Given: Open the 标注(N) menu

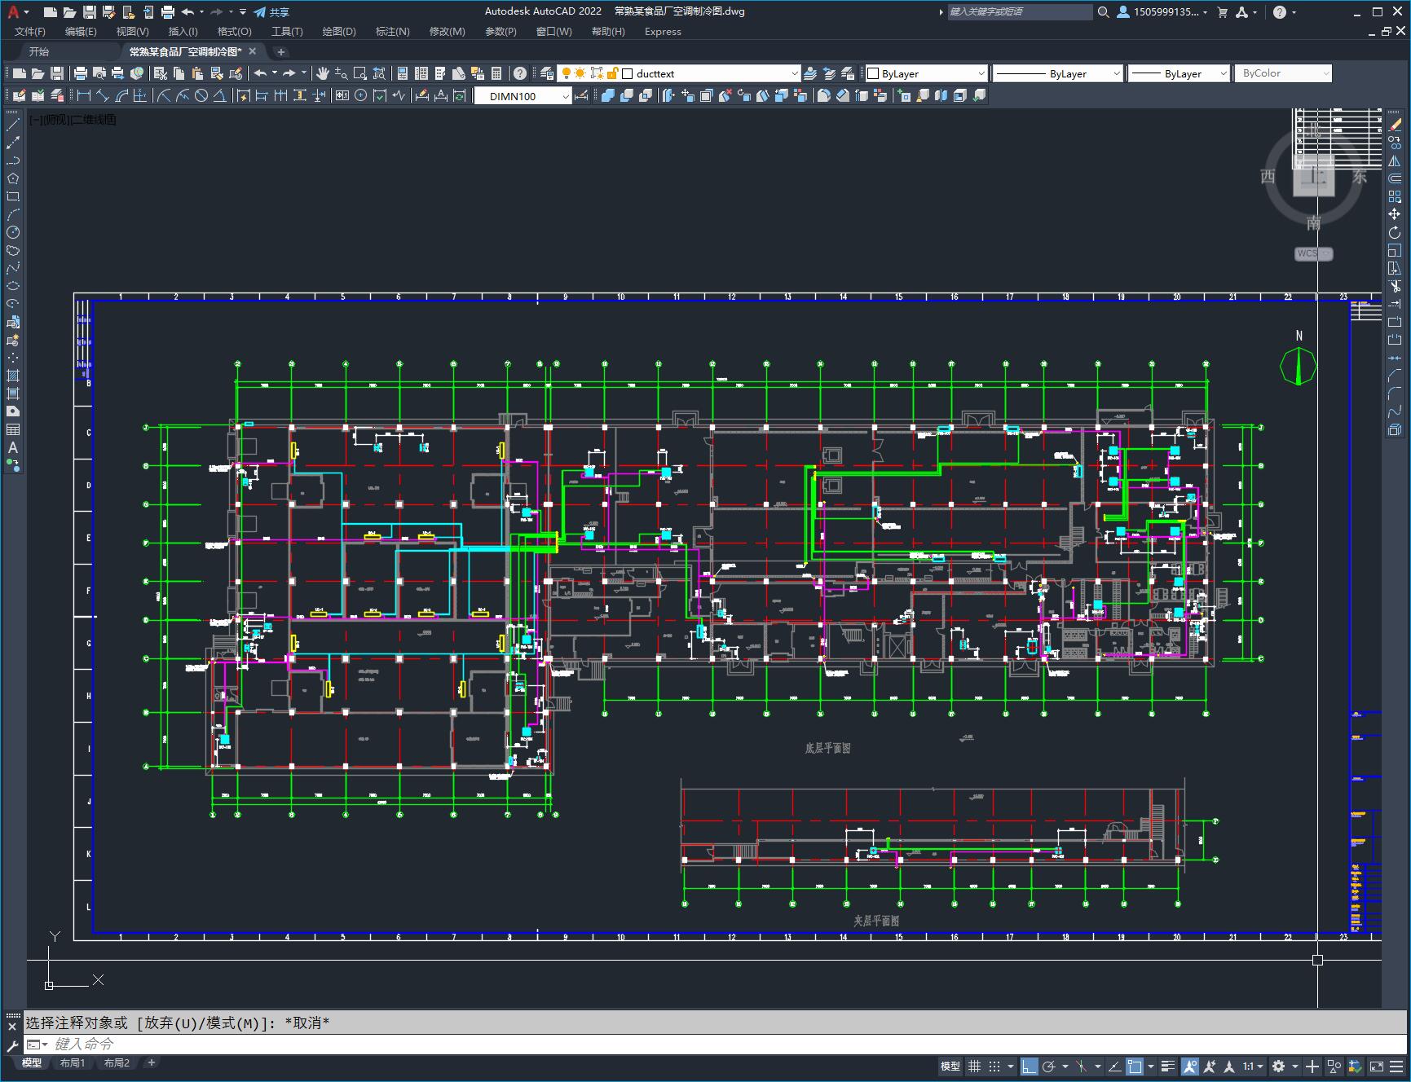Looking at the screenshot, I should pos(392,32).
